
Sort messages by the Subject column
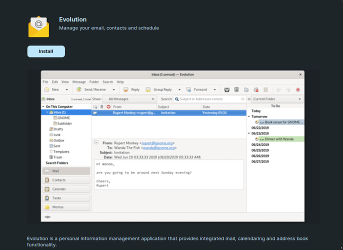point(179,107)
